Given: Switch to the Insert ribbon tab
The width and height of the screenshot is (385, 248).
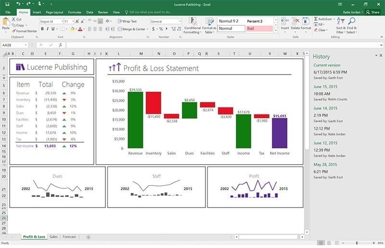Looking at the screenshot, I should 37,12.
